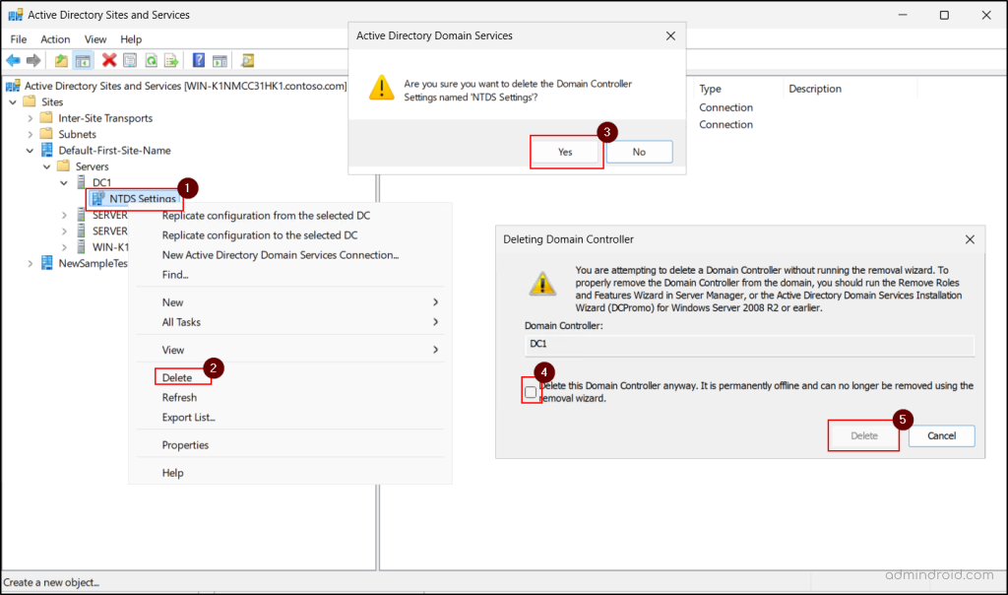
Task: Select the Back navigation arrow
Action: [x=13, y=60]
